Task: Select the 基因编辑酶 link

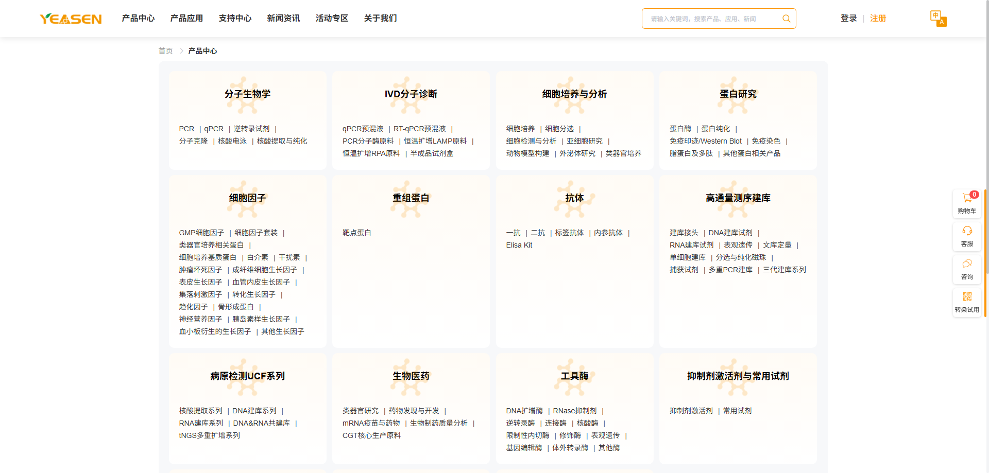Action: pos(524,448)
